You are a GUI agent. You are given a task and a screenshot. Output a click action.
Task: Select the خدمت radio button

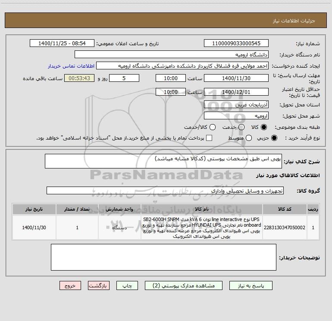[x=241, y=127]
